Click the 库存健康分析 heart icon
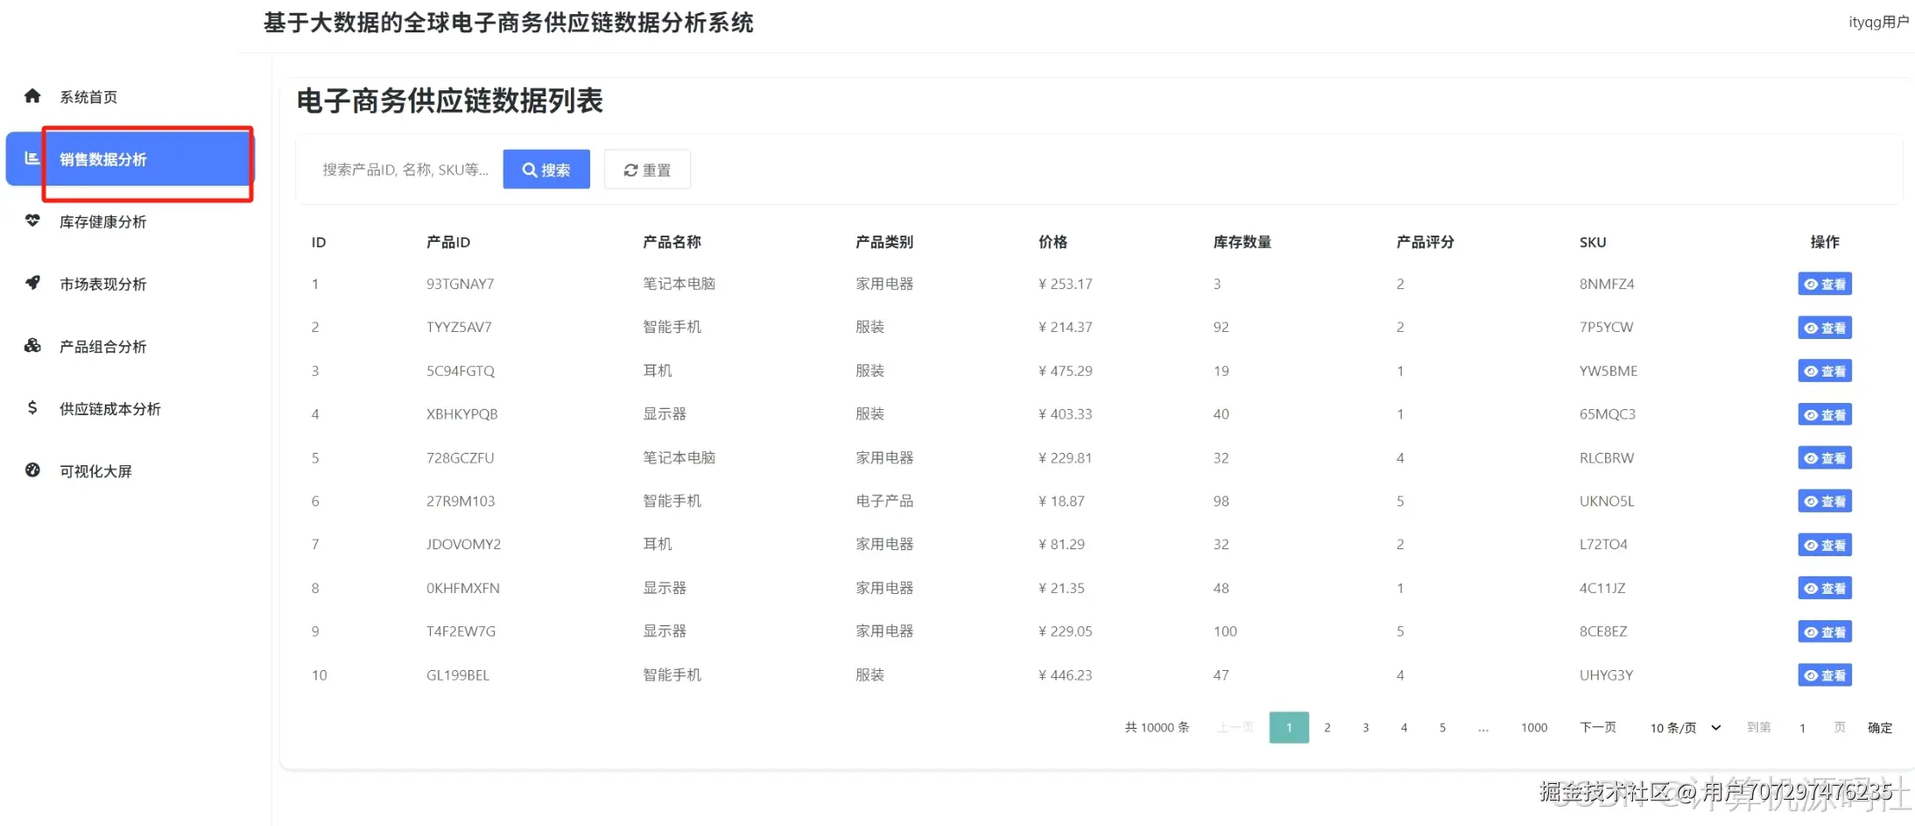The image size is (1915, 826). pyautogui.click(x=32, y=221)
